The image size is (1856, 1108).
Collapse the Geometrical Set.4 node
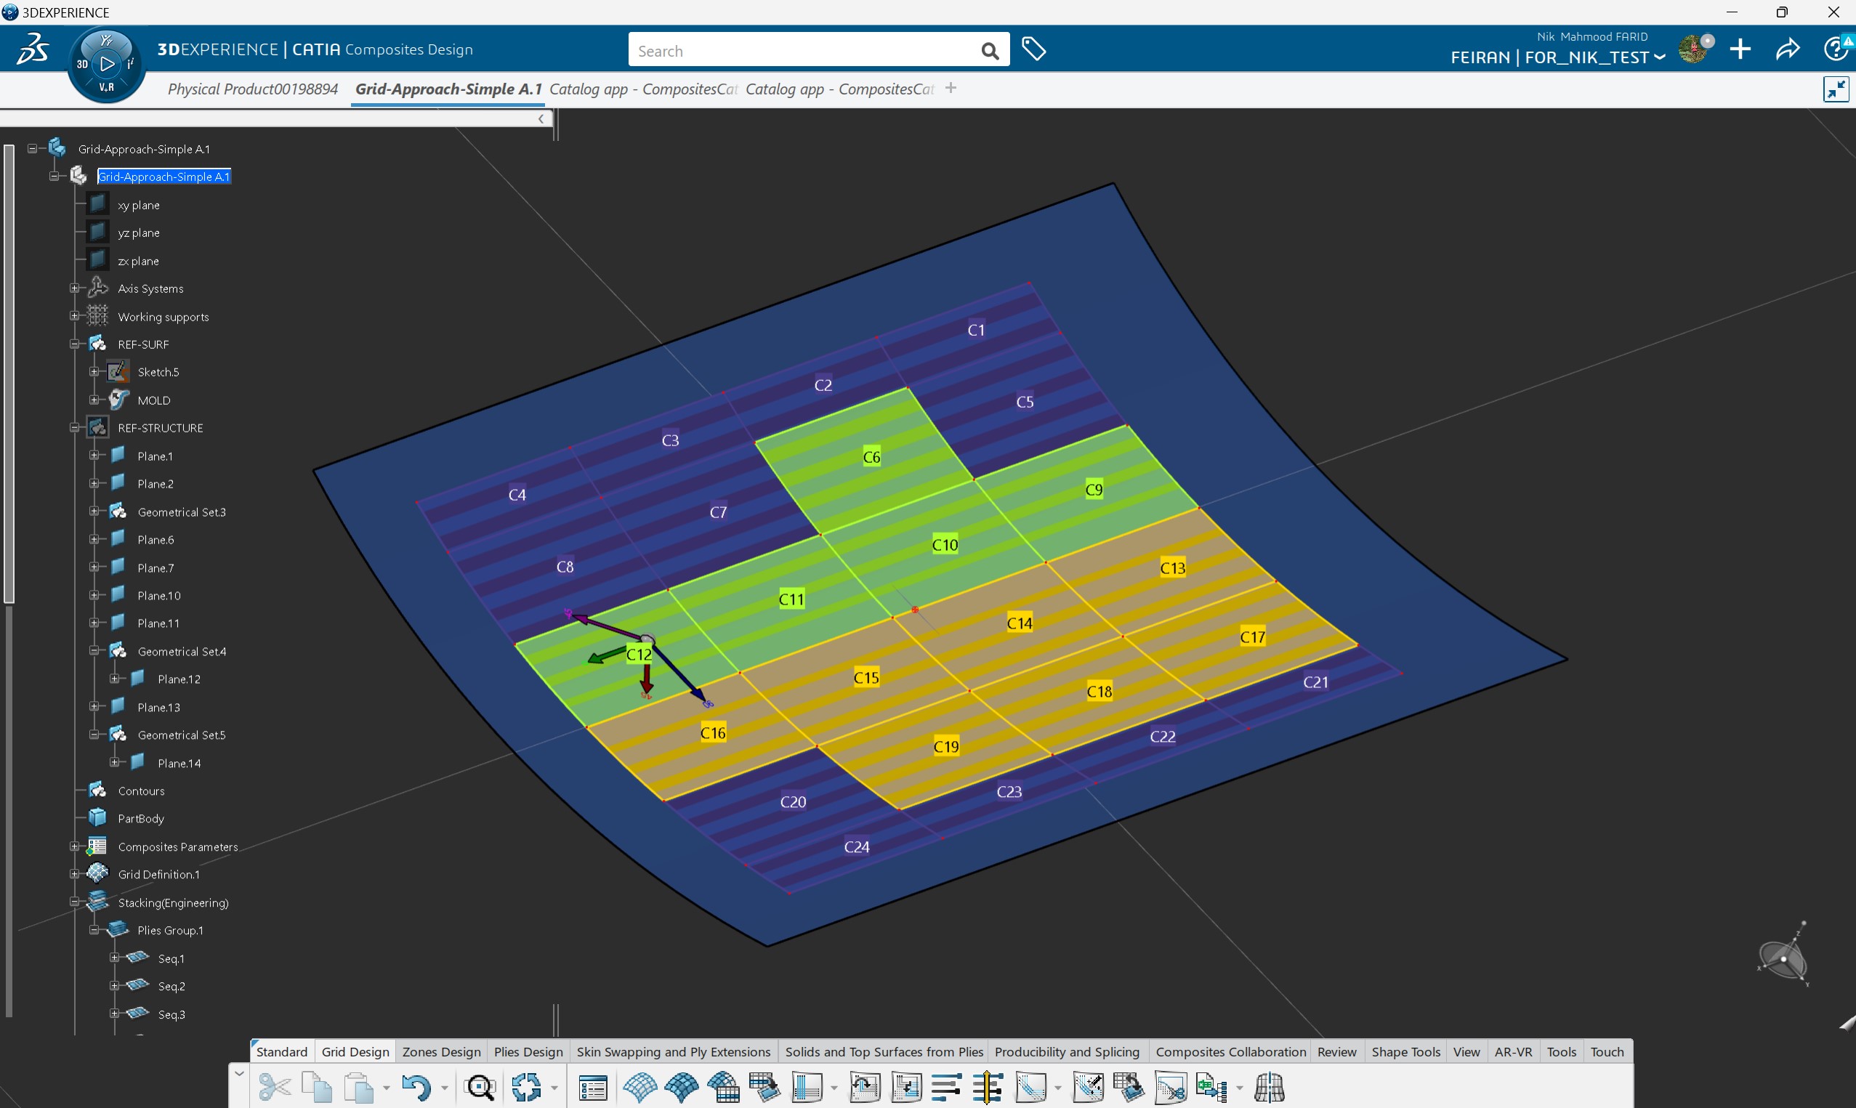click(x=94, y=650)
